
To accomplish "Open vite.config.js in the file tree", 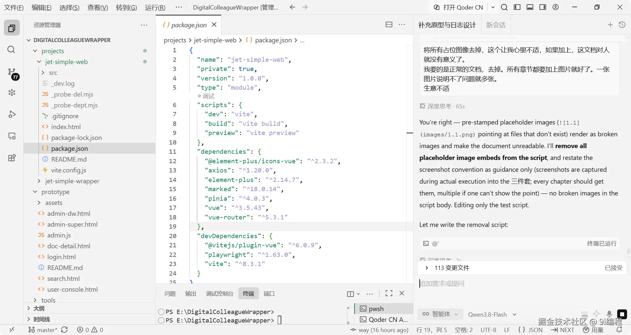I will pos(69,170).
